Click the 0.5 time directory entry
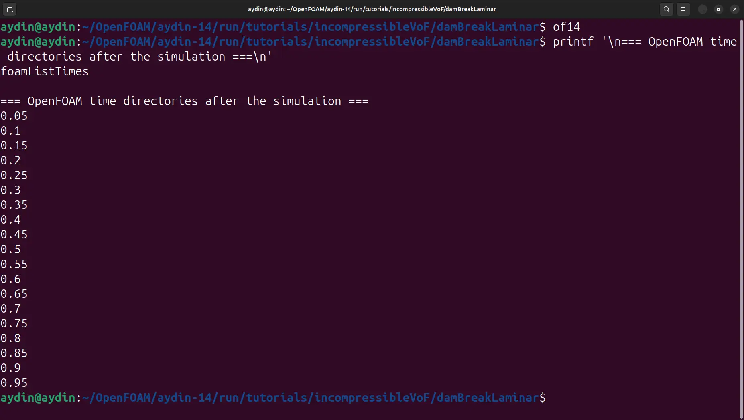 click(x=11, y=250)
